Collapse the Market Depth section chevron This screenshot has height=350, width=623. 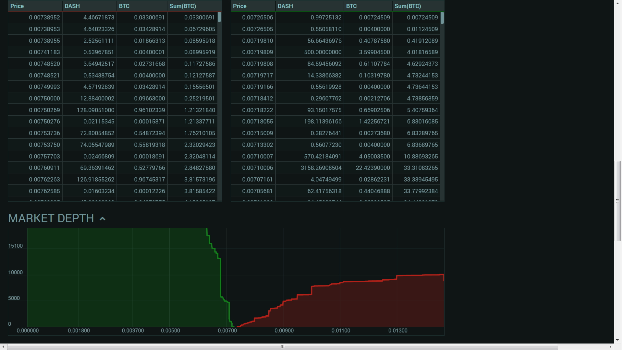[x=103, y=219]
